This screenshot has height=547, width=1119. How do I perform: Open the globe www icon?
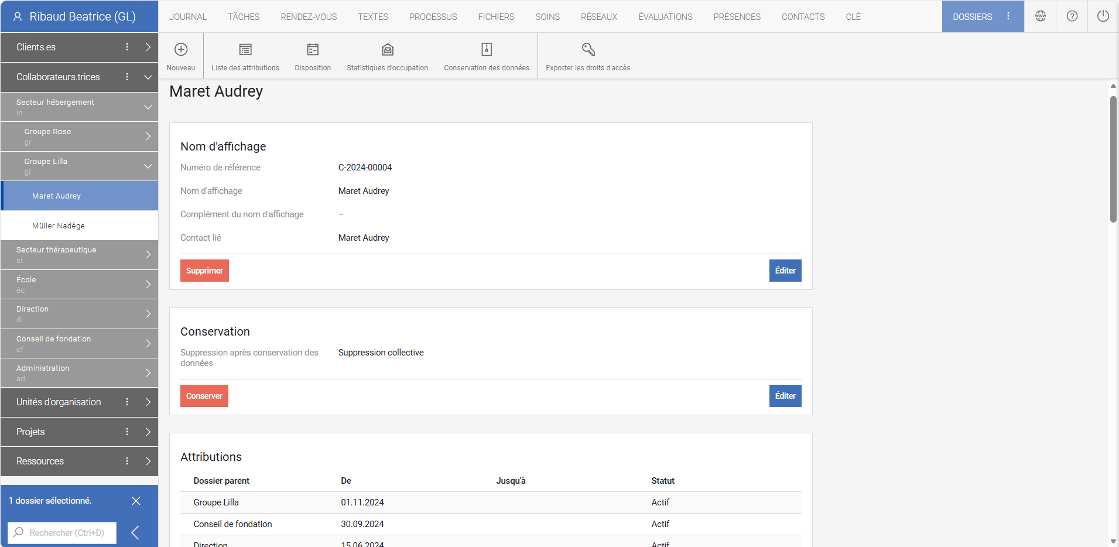[1040, 16]
